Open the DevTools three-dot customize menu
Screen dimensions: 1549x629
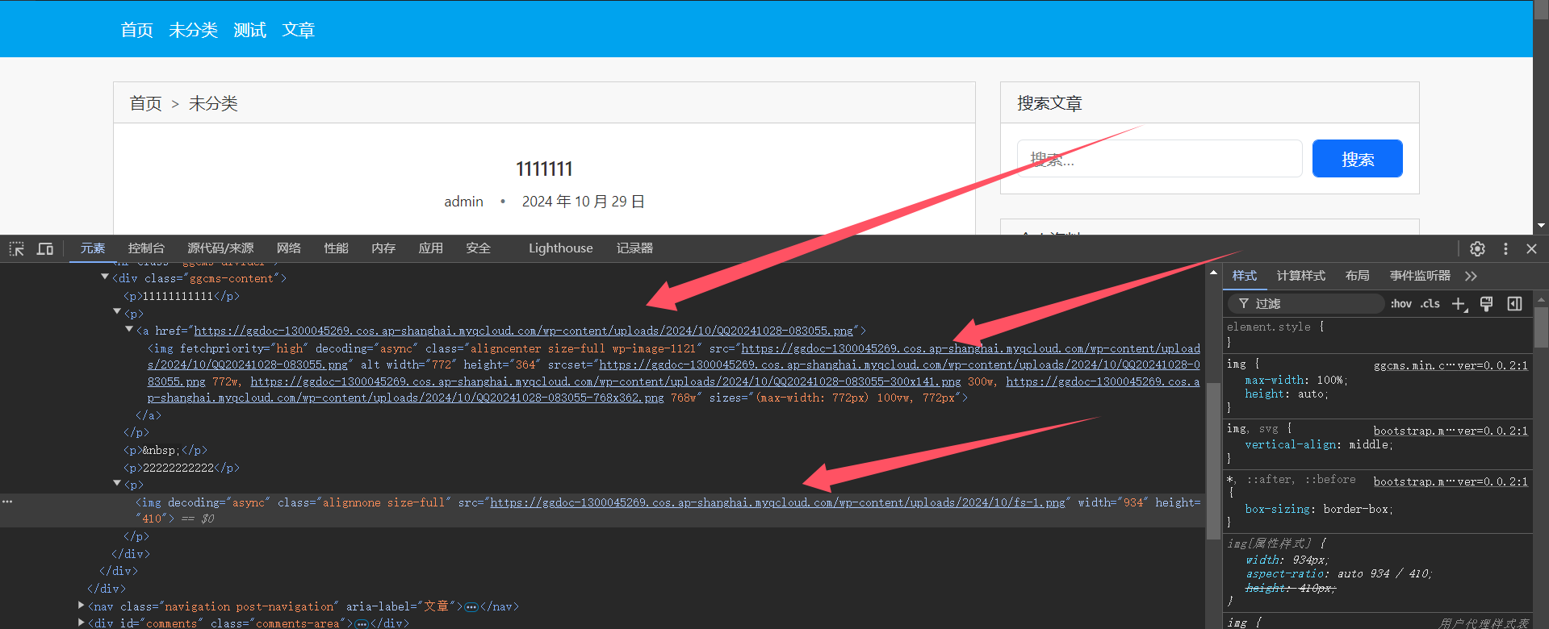click(x=1505, y=248)
